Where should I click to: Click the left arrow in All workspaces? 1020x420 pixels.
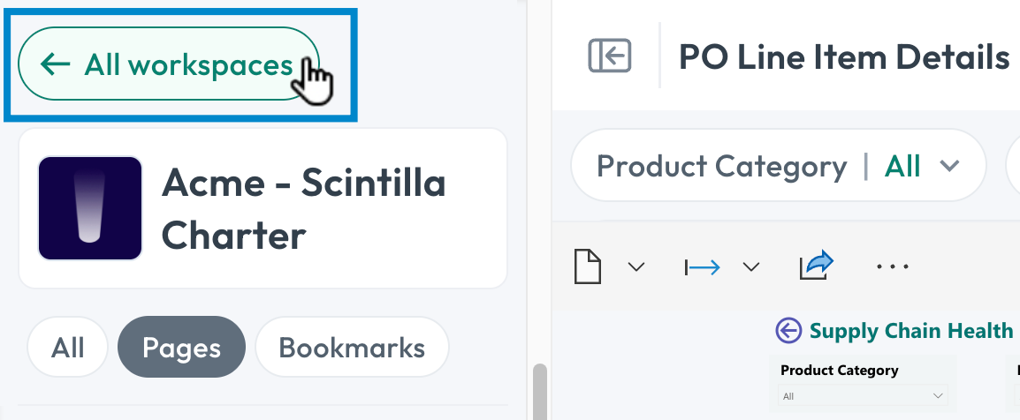tap(56, 64)
